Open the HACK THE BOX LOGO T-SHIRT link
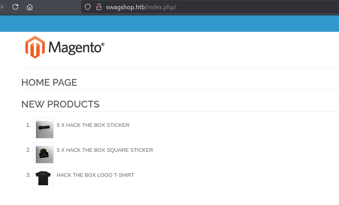This screenshot has width=339, height=205. pyautogui.click(x=96, y=175)
